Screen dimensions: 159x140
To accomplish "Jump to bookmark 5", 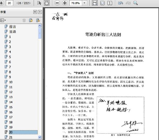I will tap(10, 57).
